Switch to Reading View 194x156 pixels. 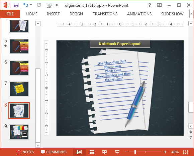104,152
